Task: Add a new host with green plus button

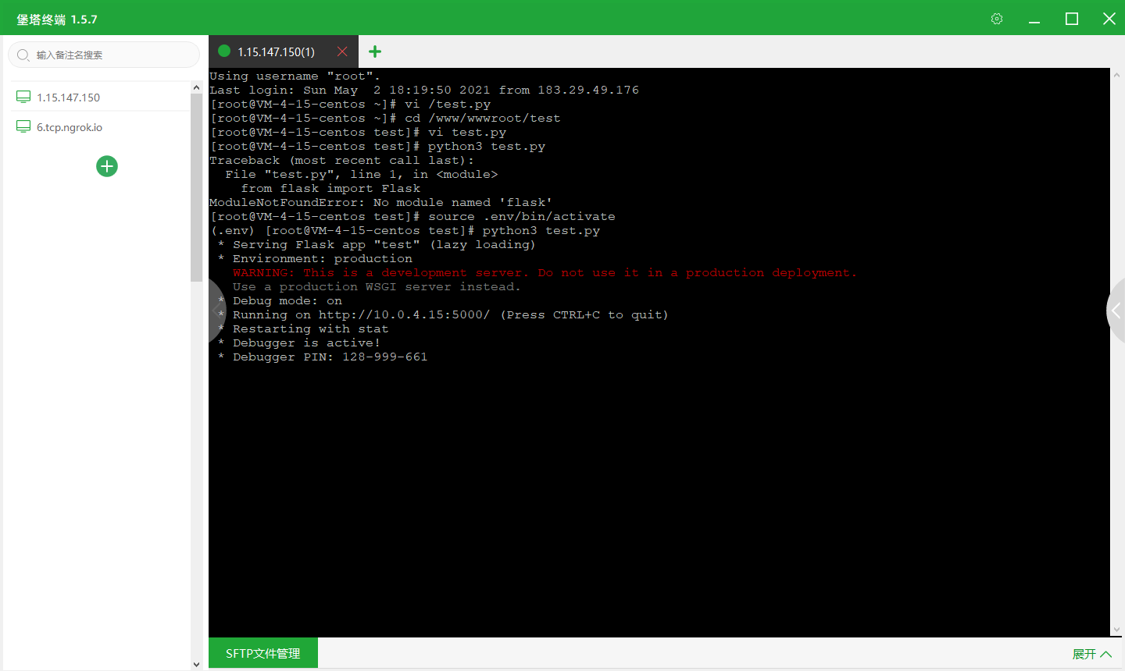Action: click(107, 166)
